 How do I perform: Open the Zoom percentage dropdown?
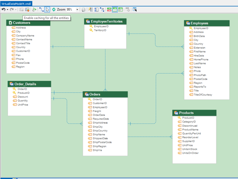[77, 10]
